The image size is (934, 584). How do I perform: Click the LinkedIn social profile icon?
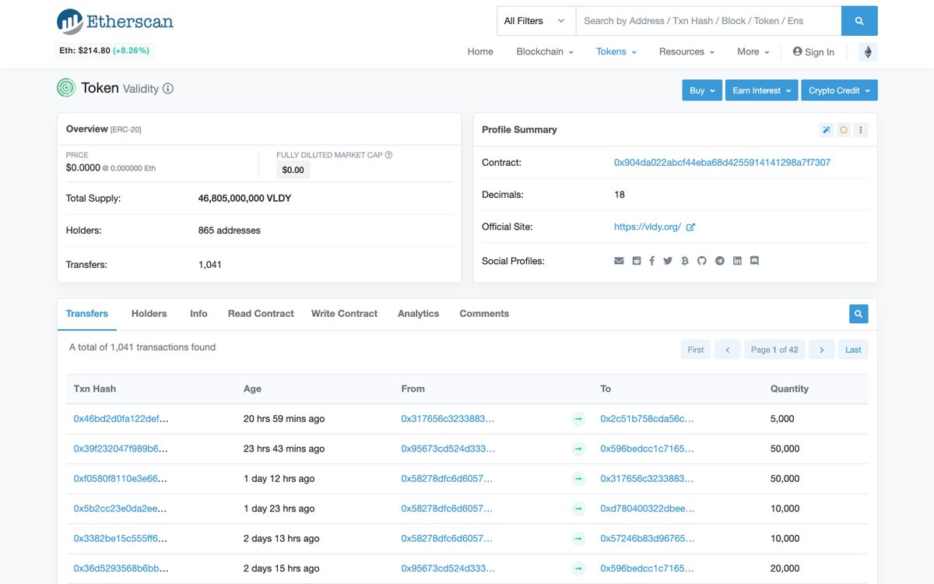737,261
